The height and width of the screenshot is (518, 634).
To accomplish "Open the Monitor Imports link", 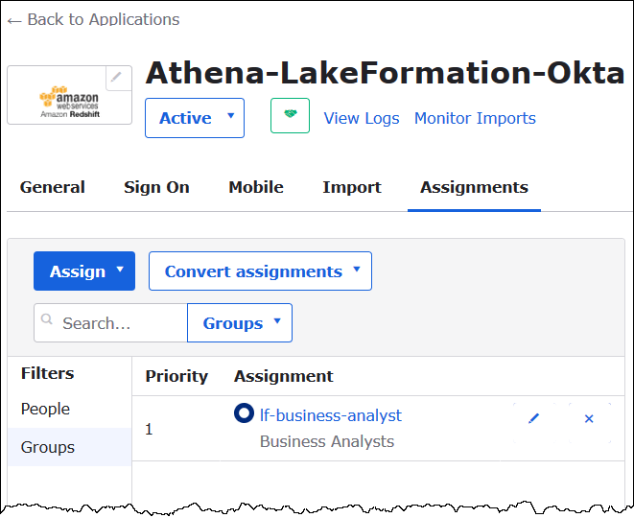I will tap(475, 118).
